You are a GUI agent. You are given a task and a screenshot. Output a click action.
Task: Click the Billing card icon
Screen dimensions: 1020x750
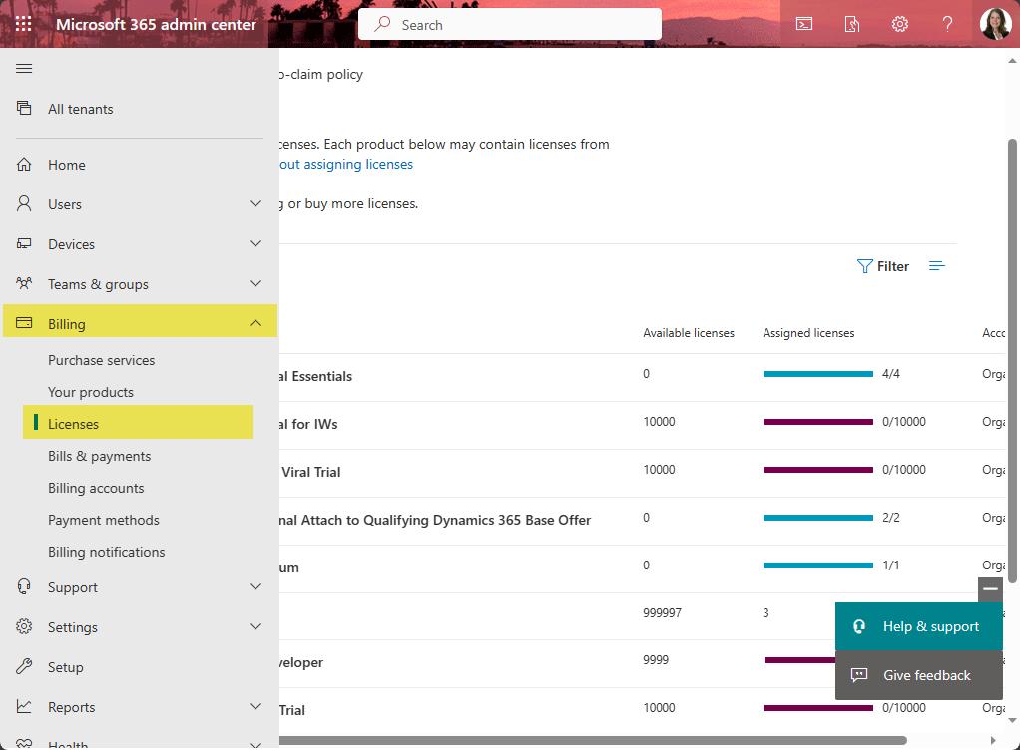(x=24, y=323)
